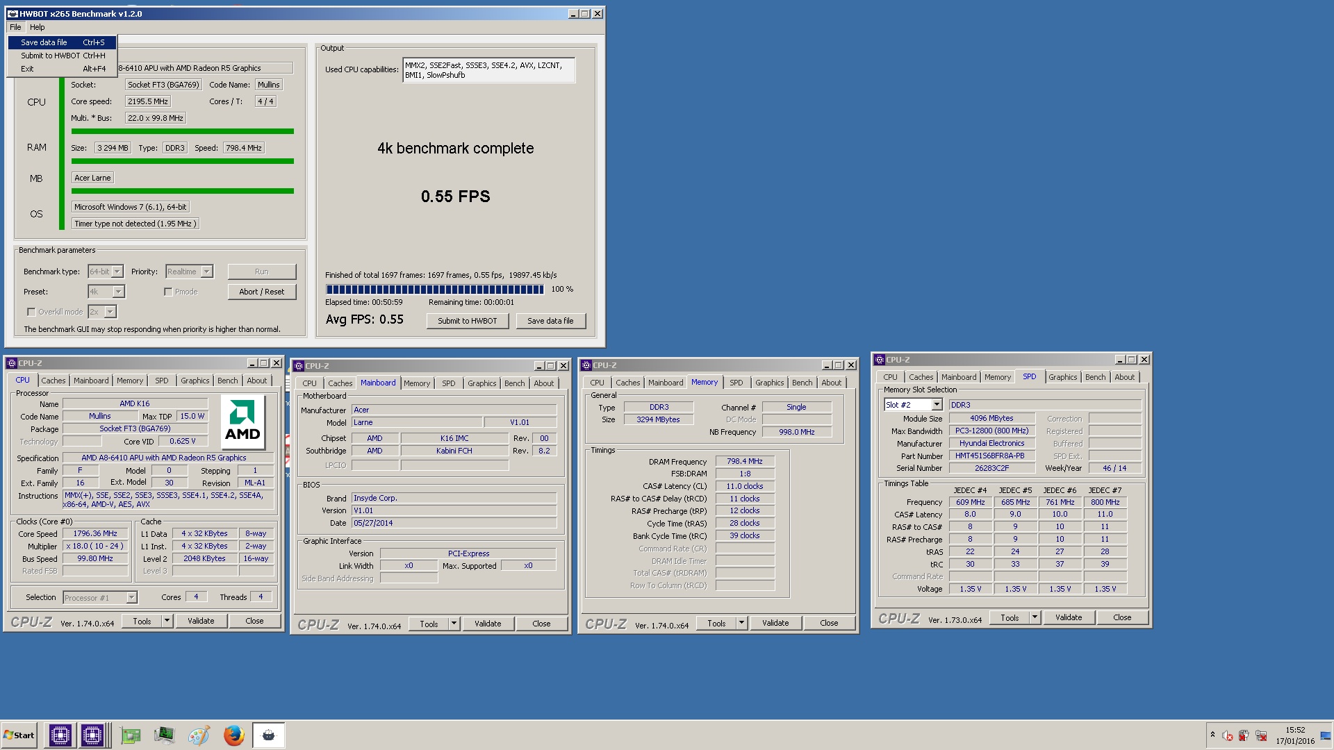Click the DRAM Frequency 798.4 MHz value
This screenshot has height=750, width=1334.
point(745,461)
